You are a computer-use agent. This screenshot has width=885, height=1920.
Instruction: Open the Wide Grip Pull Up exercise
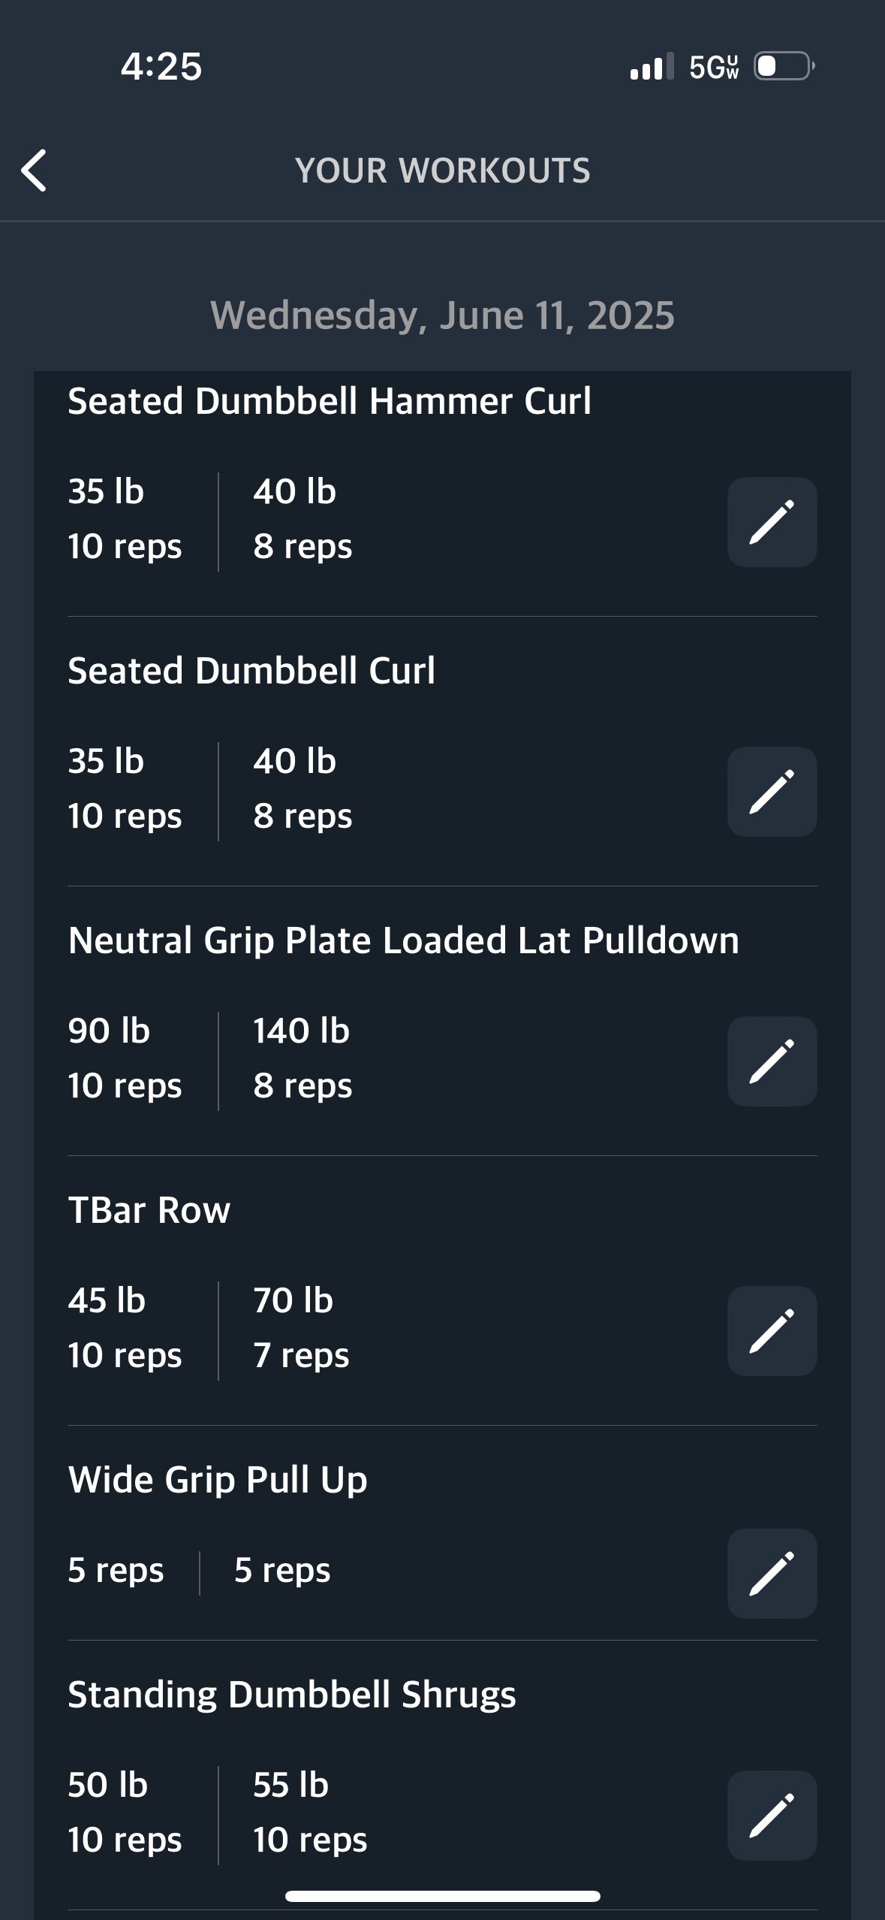point(218,1480)
